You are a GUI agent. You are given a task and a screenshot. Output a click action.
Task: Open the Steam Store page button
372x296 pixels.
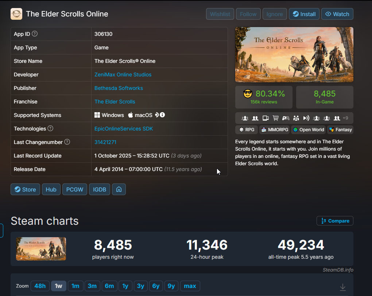[25, 189]
